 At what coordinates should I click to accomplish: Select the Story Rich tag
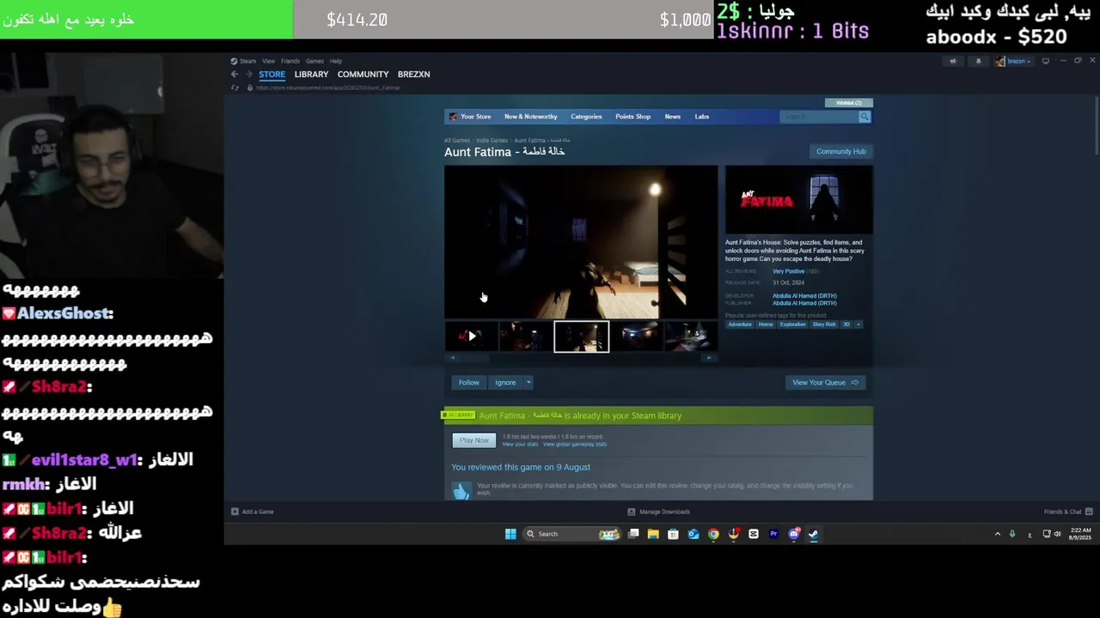tap(824, 324)
